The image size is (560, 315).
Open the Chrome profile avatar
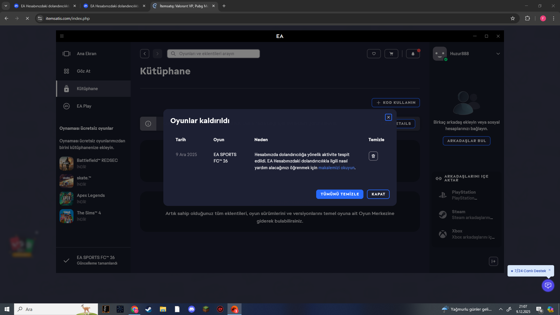pos(543,18)
